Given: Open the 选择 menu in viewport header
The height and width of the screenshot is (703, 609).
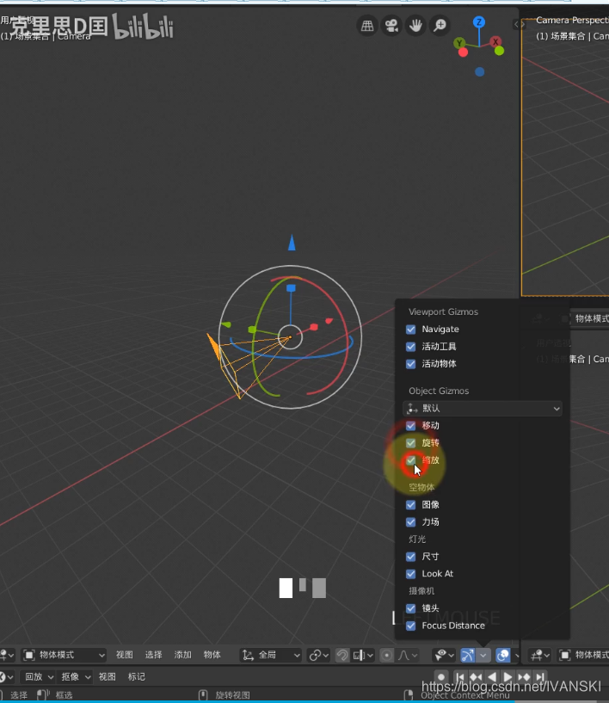Looking at the screenshot, I should [x=154, y=655].
